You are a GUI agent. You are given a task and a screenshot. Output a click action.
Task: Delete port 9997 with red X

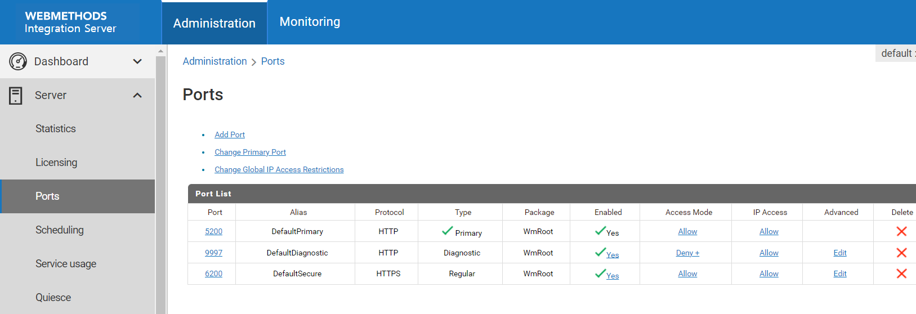click(901, 253)
